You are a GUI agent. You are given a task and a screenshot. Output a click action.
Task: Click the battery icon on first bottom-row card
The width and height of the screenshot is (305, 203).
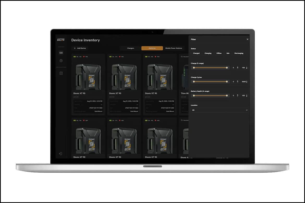[x=75, y=120]
